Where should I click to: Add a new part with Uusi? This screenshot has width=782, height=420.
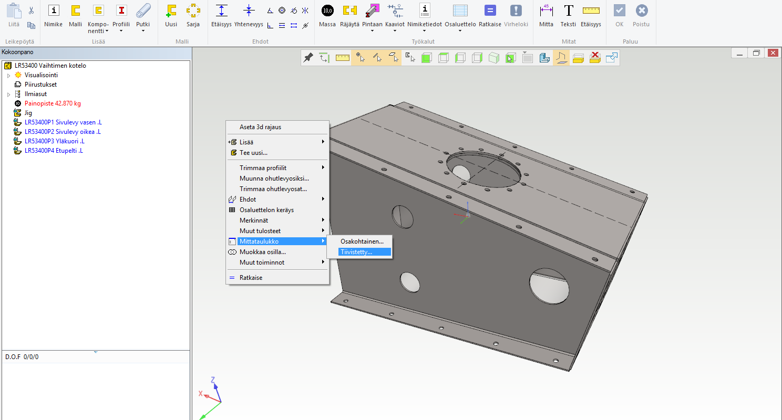tap(171, 11)
